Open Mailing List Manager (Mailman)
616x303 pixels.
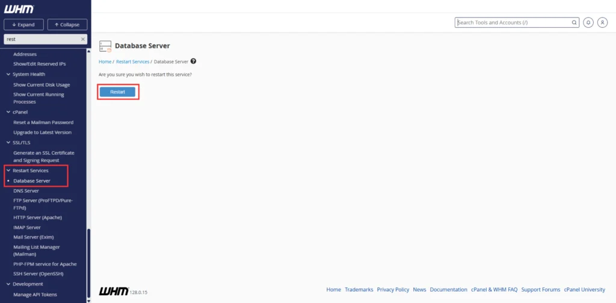point(37,251)
